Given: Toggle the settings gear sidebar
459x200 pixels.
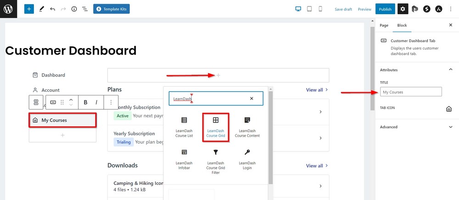Looking at the screenshot, I should click(403, 9).
